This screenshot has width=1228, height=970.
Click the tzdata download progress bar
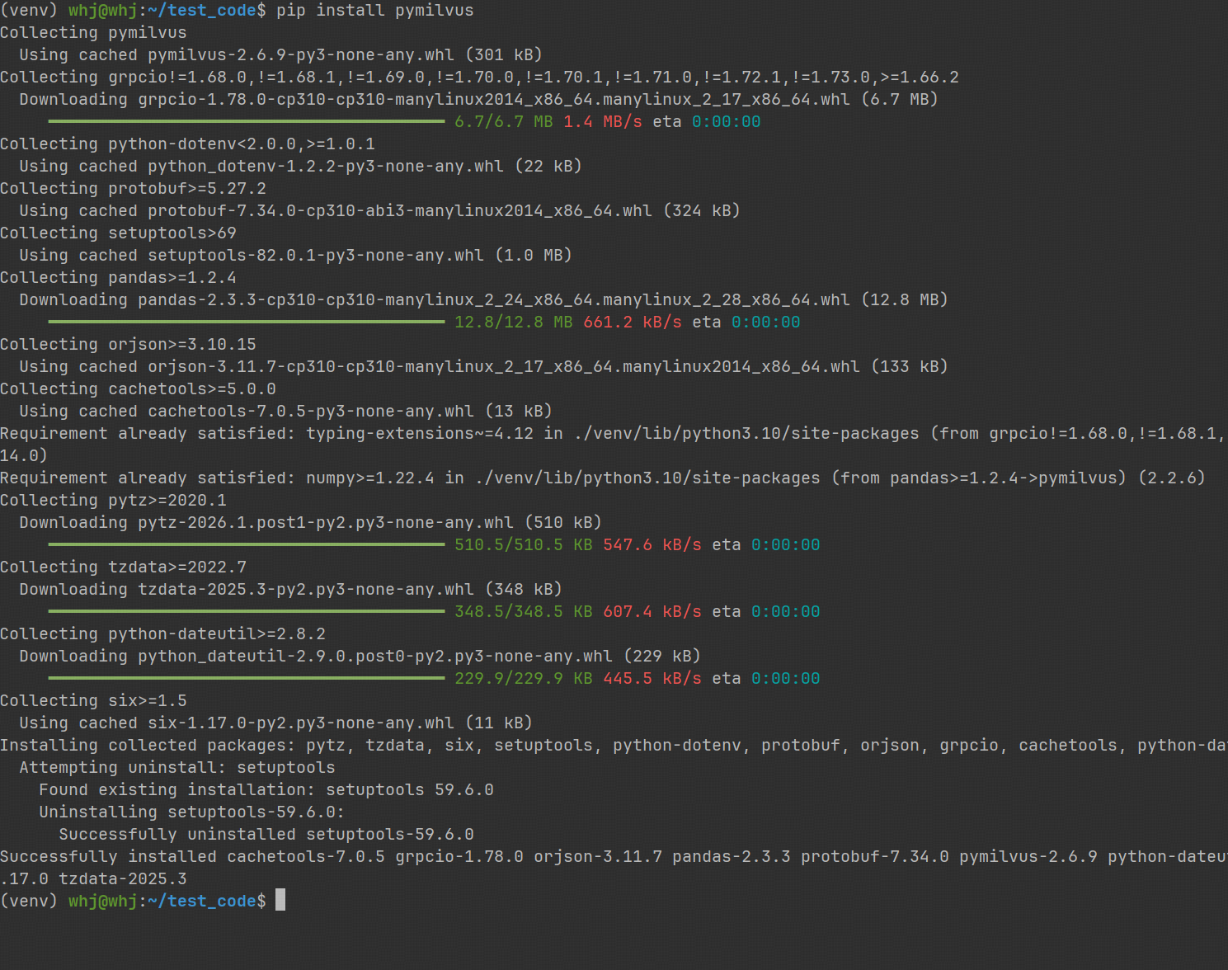click(246, 612)
